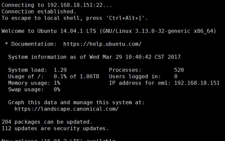The image size is (225, 141).
Task: Click the landscape.canonical.com URL
Action: [x=67, y=109]
